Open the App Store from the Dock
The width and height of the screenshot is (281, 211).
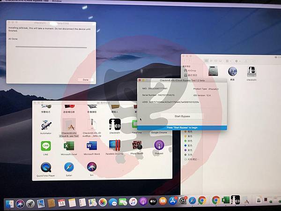[x=172, y=201]
